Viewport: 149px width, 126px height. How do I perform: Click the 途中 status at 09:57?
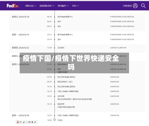[x=59, y=26]
